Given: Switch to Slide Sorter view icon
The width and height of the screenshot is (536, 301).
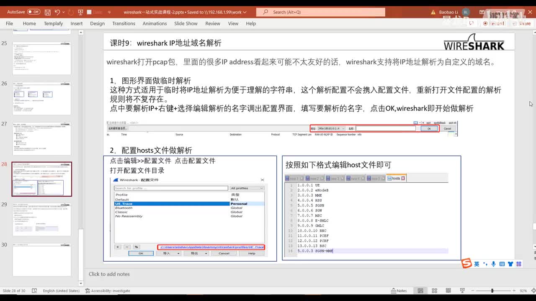Looking at the screenshot, I should pos(434,291).
